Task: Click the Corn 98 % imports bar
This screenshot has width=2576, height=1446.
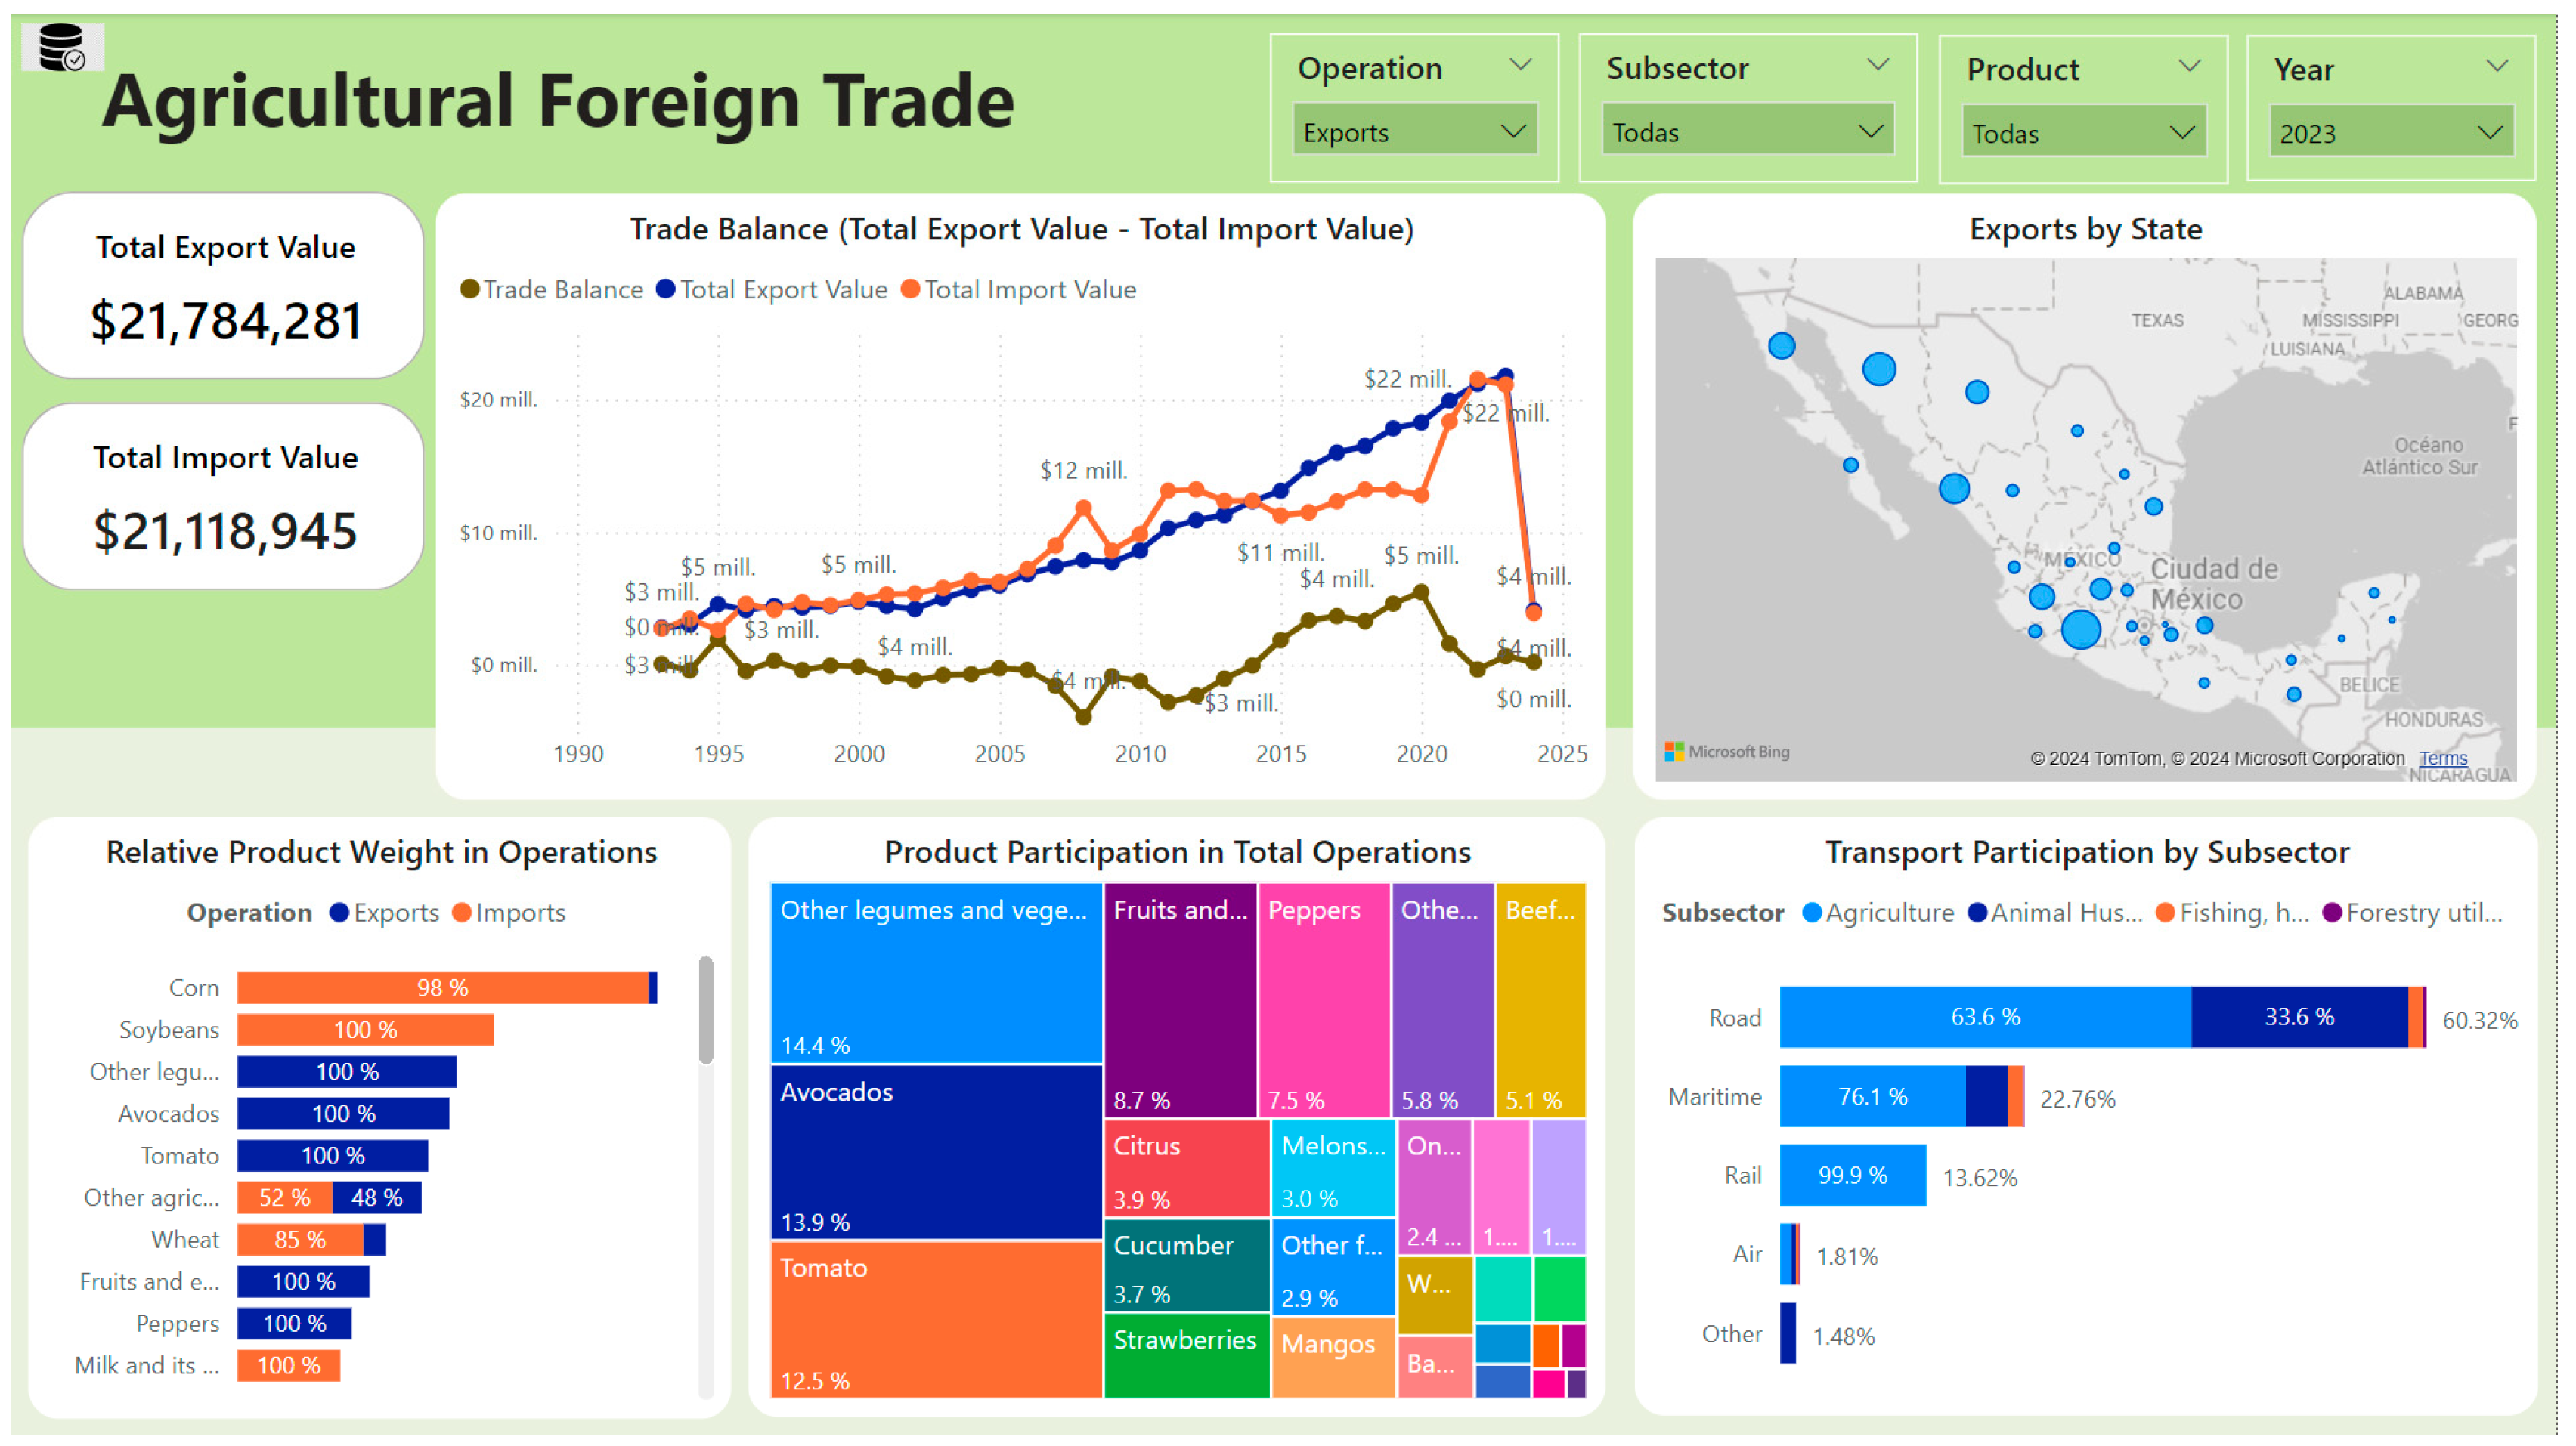Action: click(x=442, y=987)
